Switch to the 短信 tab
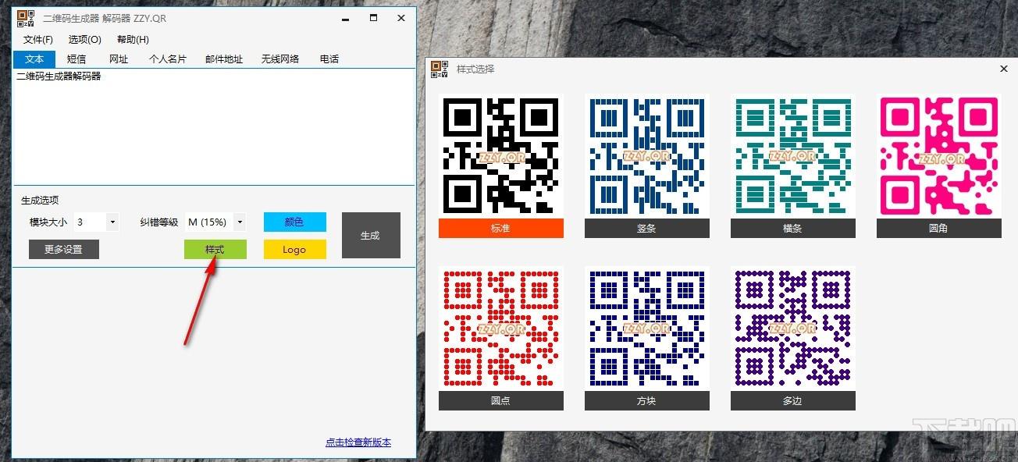The height and width of the screenshot is (462, 1018). coord(77,59)
